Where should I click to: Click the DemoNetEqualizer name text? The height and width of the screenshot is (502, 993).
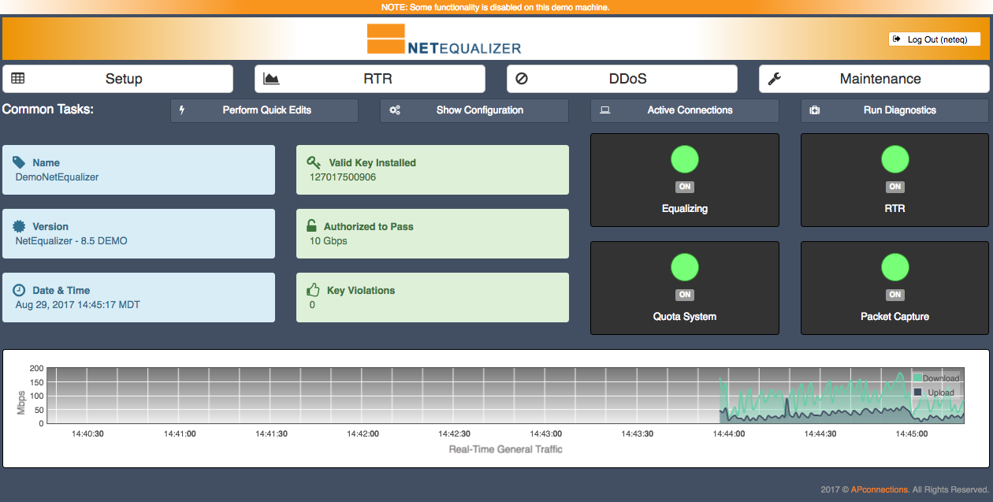(58, 177)
